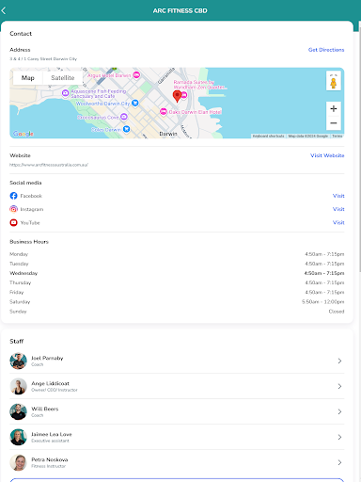Open Jaimee Lea Love's profile photo
Viewport: 361px width, 482px height.
(x=18, y=437)
